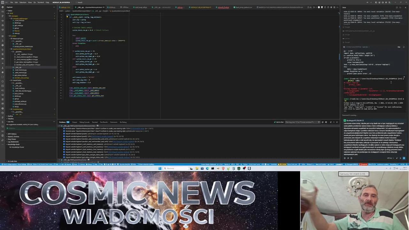Click the lightbulb code action icon
Image resolution: width=409 pixels, height=230 pixels.
(x=67, y=17)
